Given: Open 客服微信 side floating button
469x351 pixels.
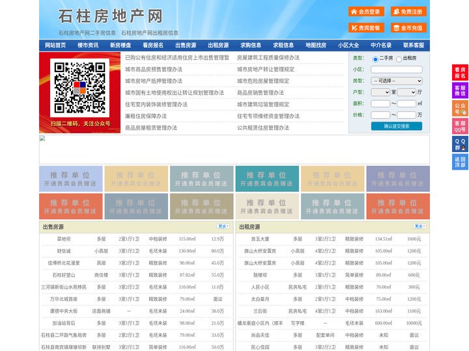Looking at the screenshot, I should tap(460, 90).
